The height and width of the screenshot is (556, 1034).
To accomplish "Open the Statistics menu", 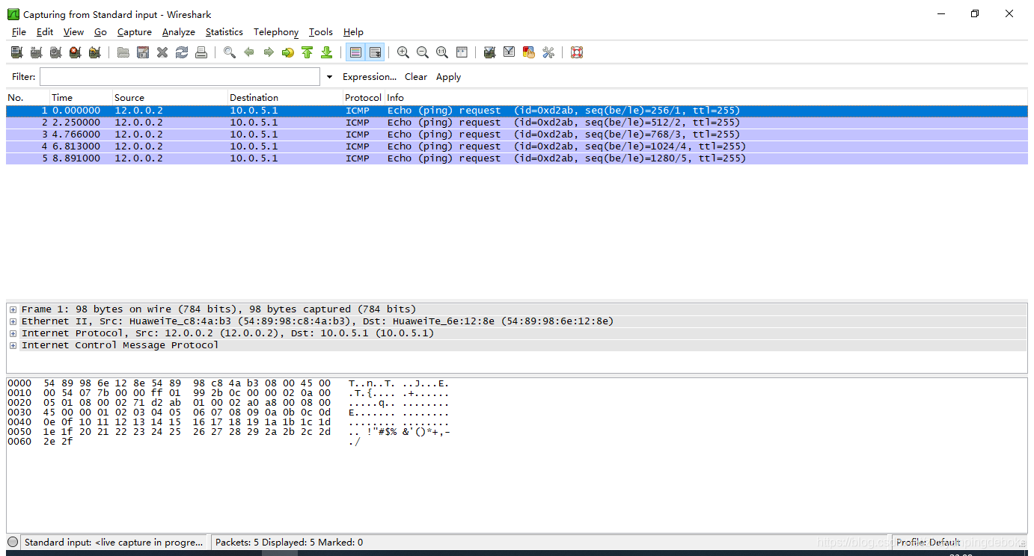I will tap(224, 32).
